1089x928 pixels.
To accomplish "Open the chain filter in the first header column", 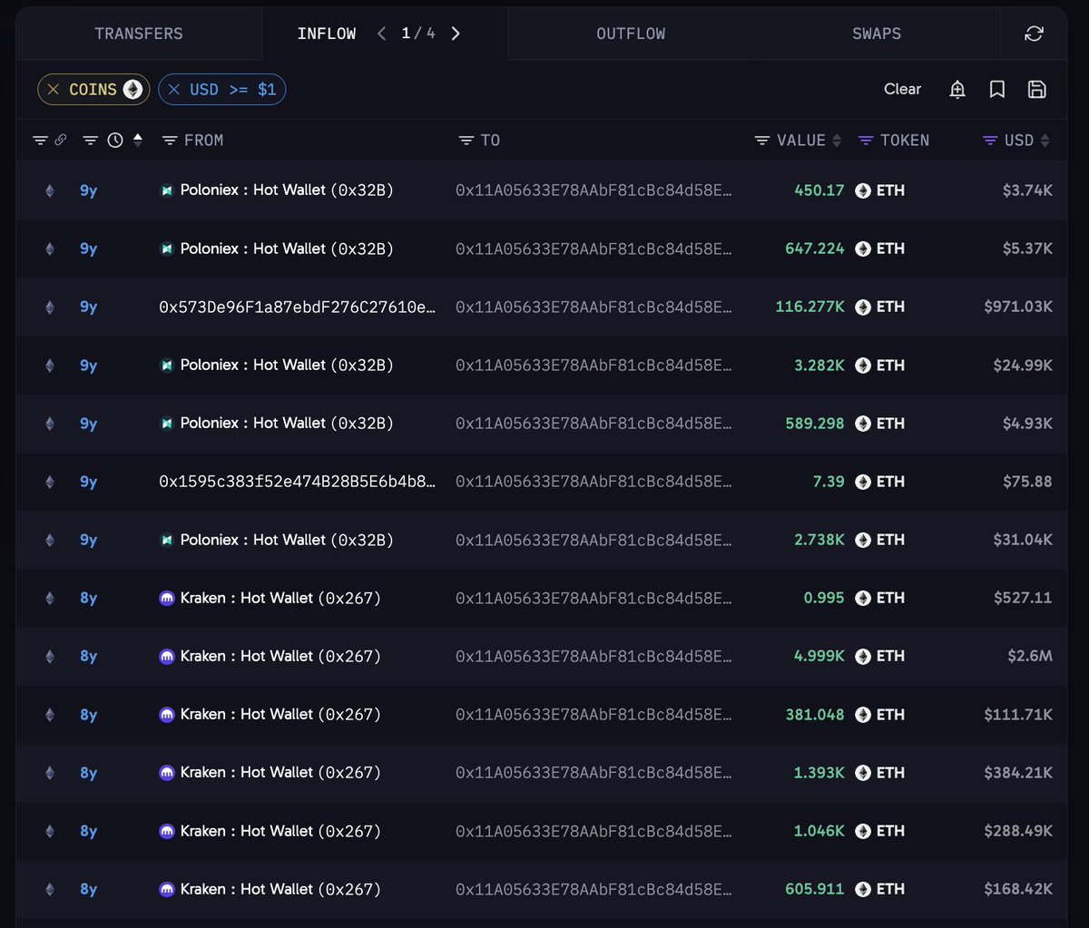I will [40, 141].
